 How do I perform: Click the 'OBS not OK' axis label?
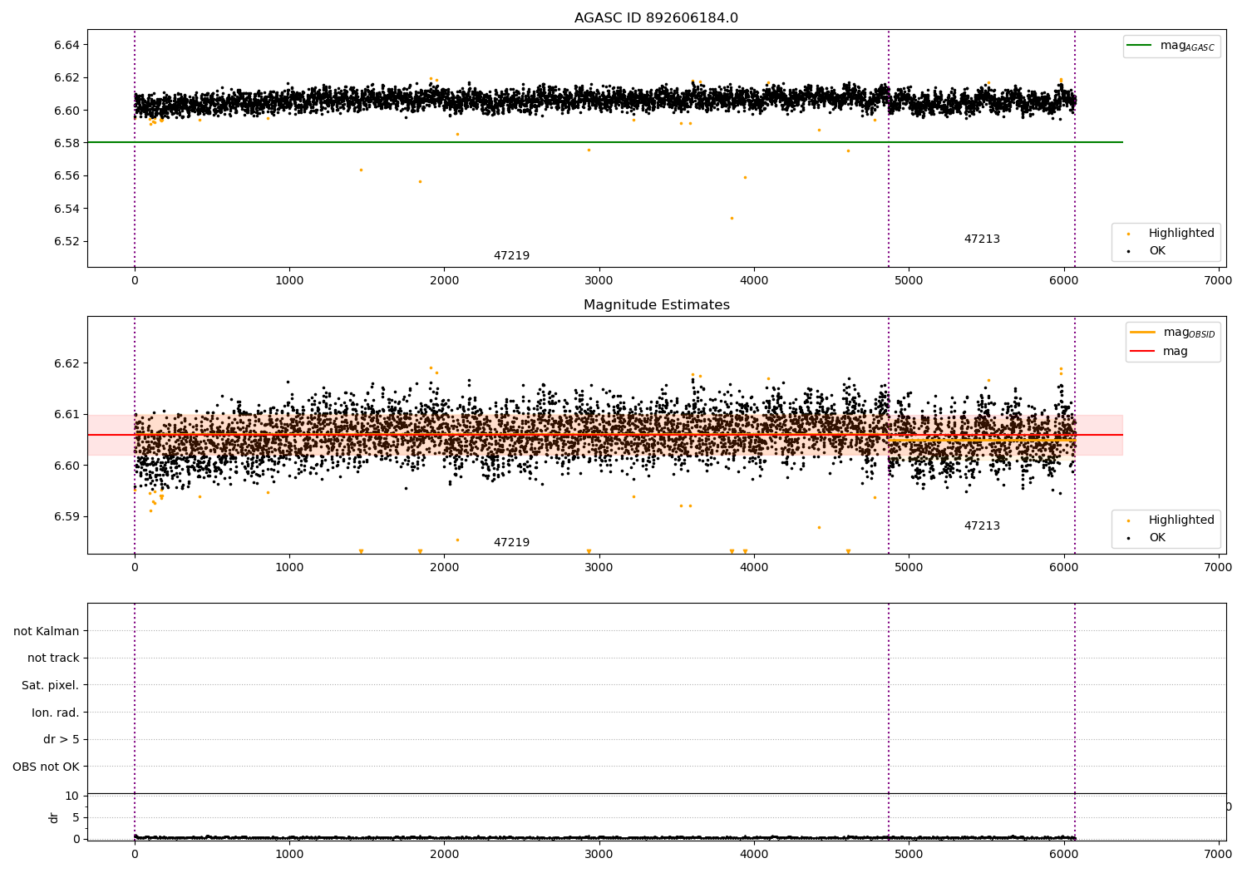click(46, 767)
